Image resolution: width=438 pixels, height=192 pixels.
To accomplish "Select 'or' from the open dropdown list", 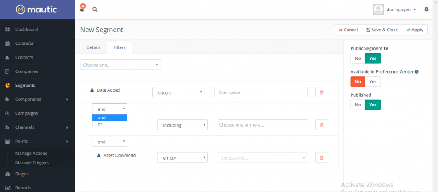I will pyautogui.click(x=109, y=124).
